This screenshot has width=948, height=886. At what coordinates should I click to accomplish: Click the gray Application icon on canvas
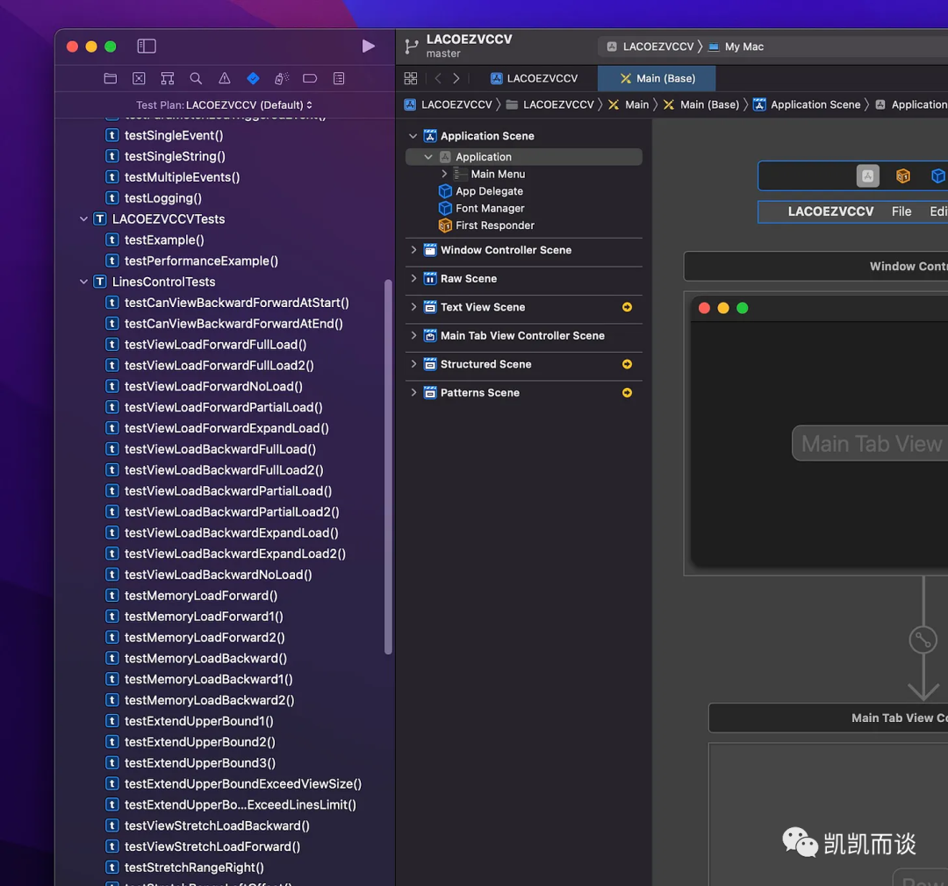click(x=867, y=175)
